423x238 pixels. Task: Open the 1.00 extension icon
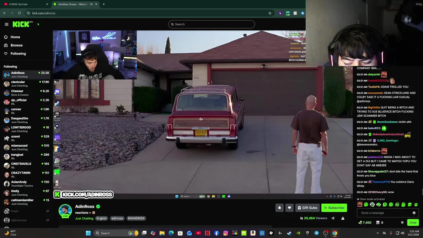(x=288, y=13)
